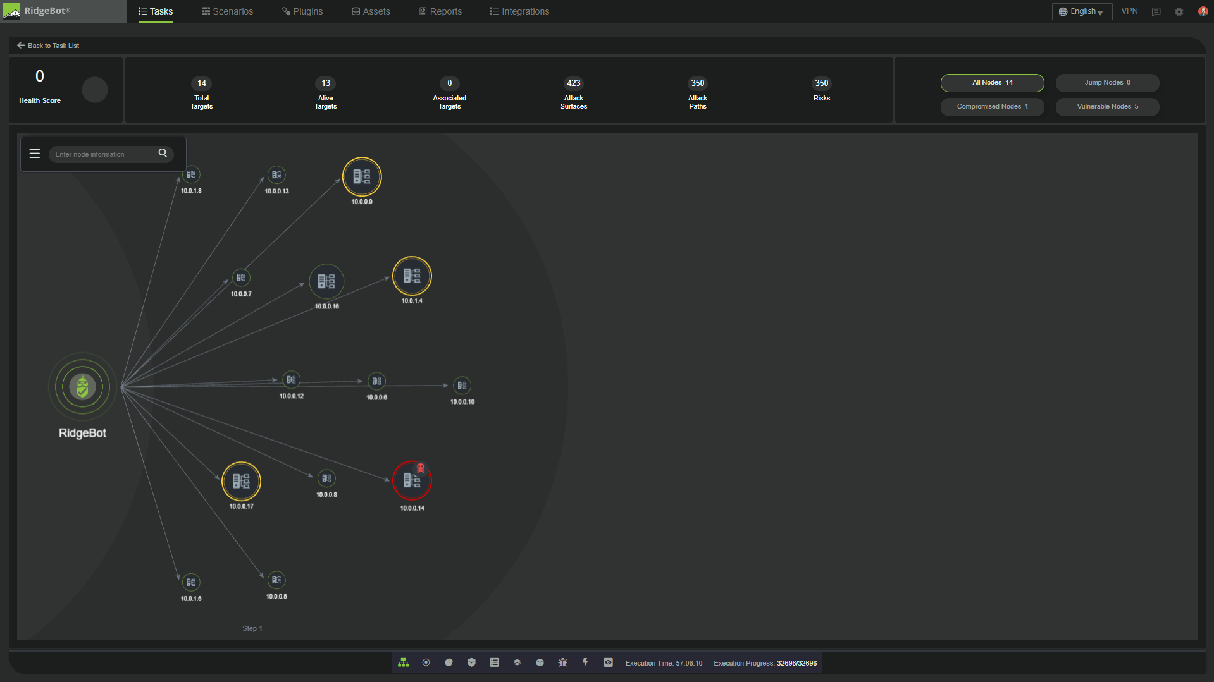Image resolution: width=1214 pixels, height=682 pixels.
Task: Filter by Compromised Nodes 1
Action: pos(992,107)
